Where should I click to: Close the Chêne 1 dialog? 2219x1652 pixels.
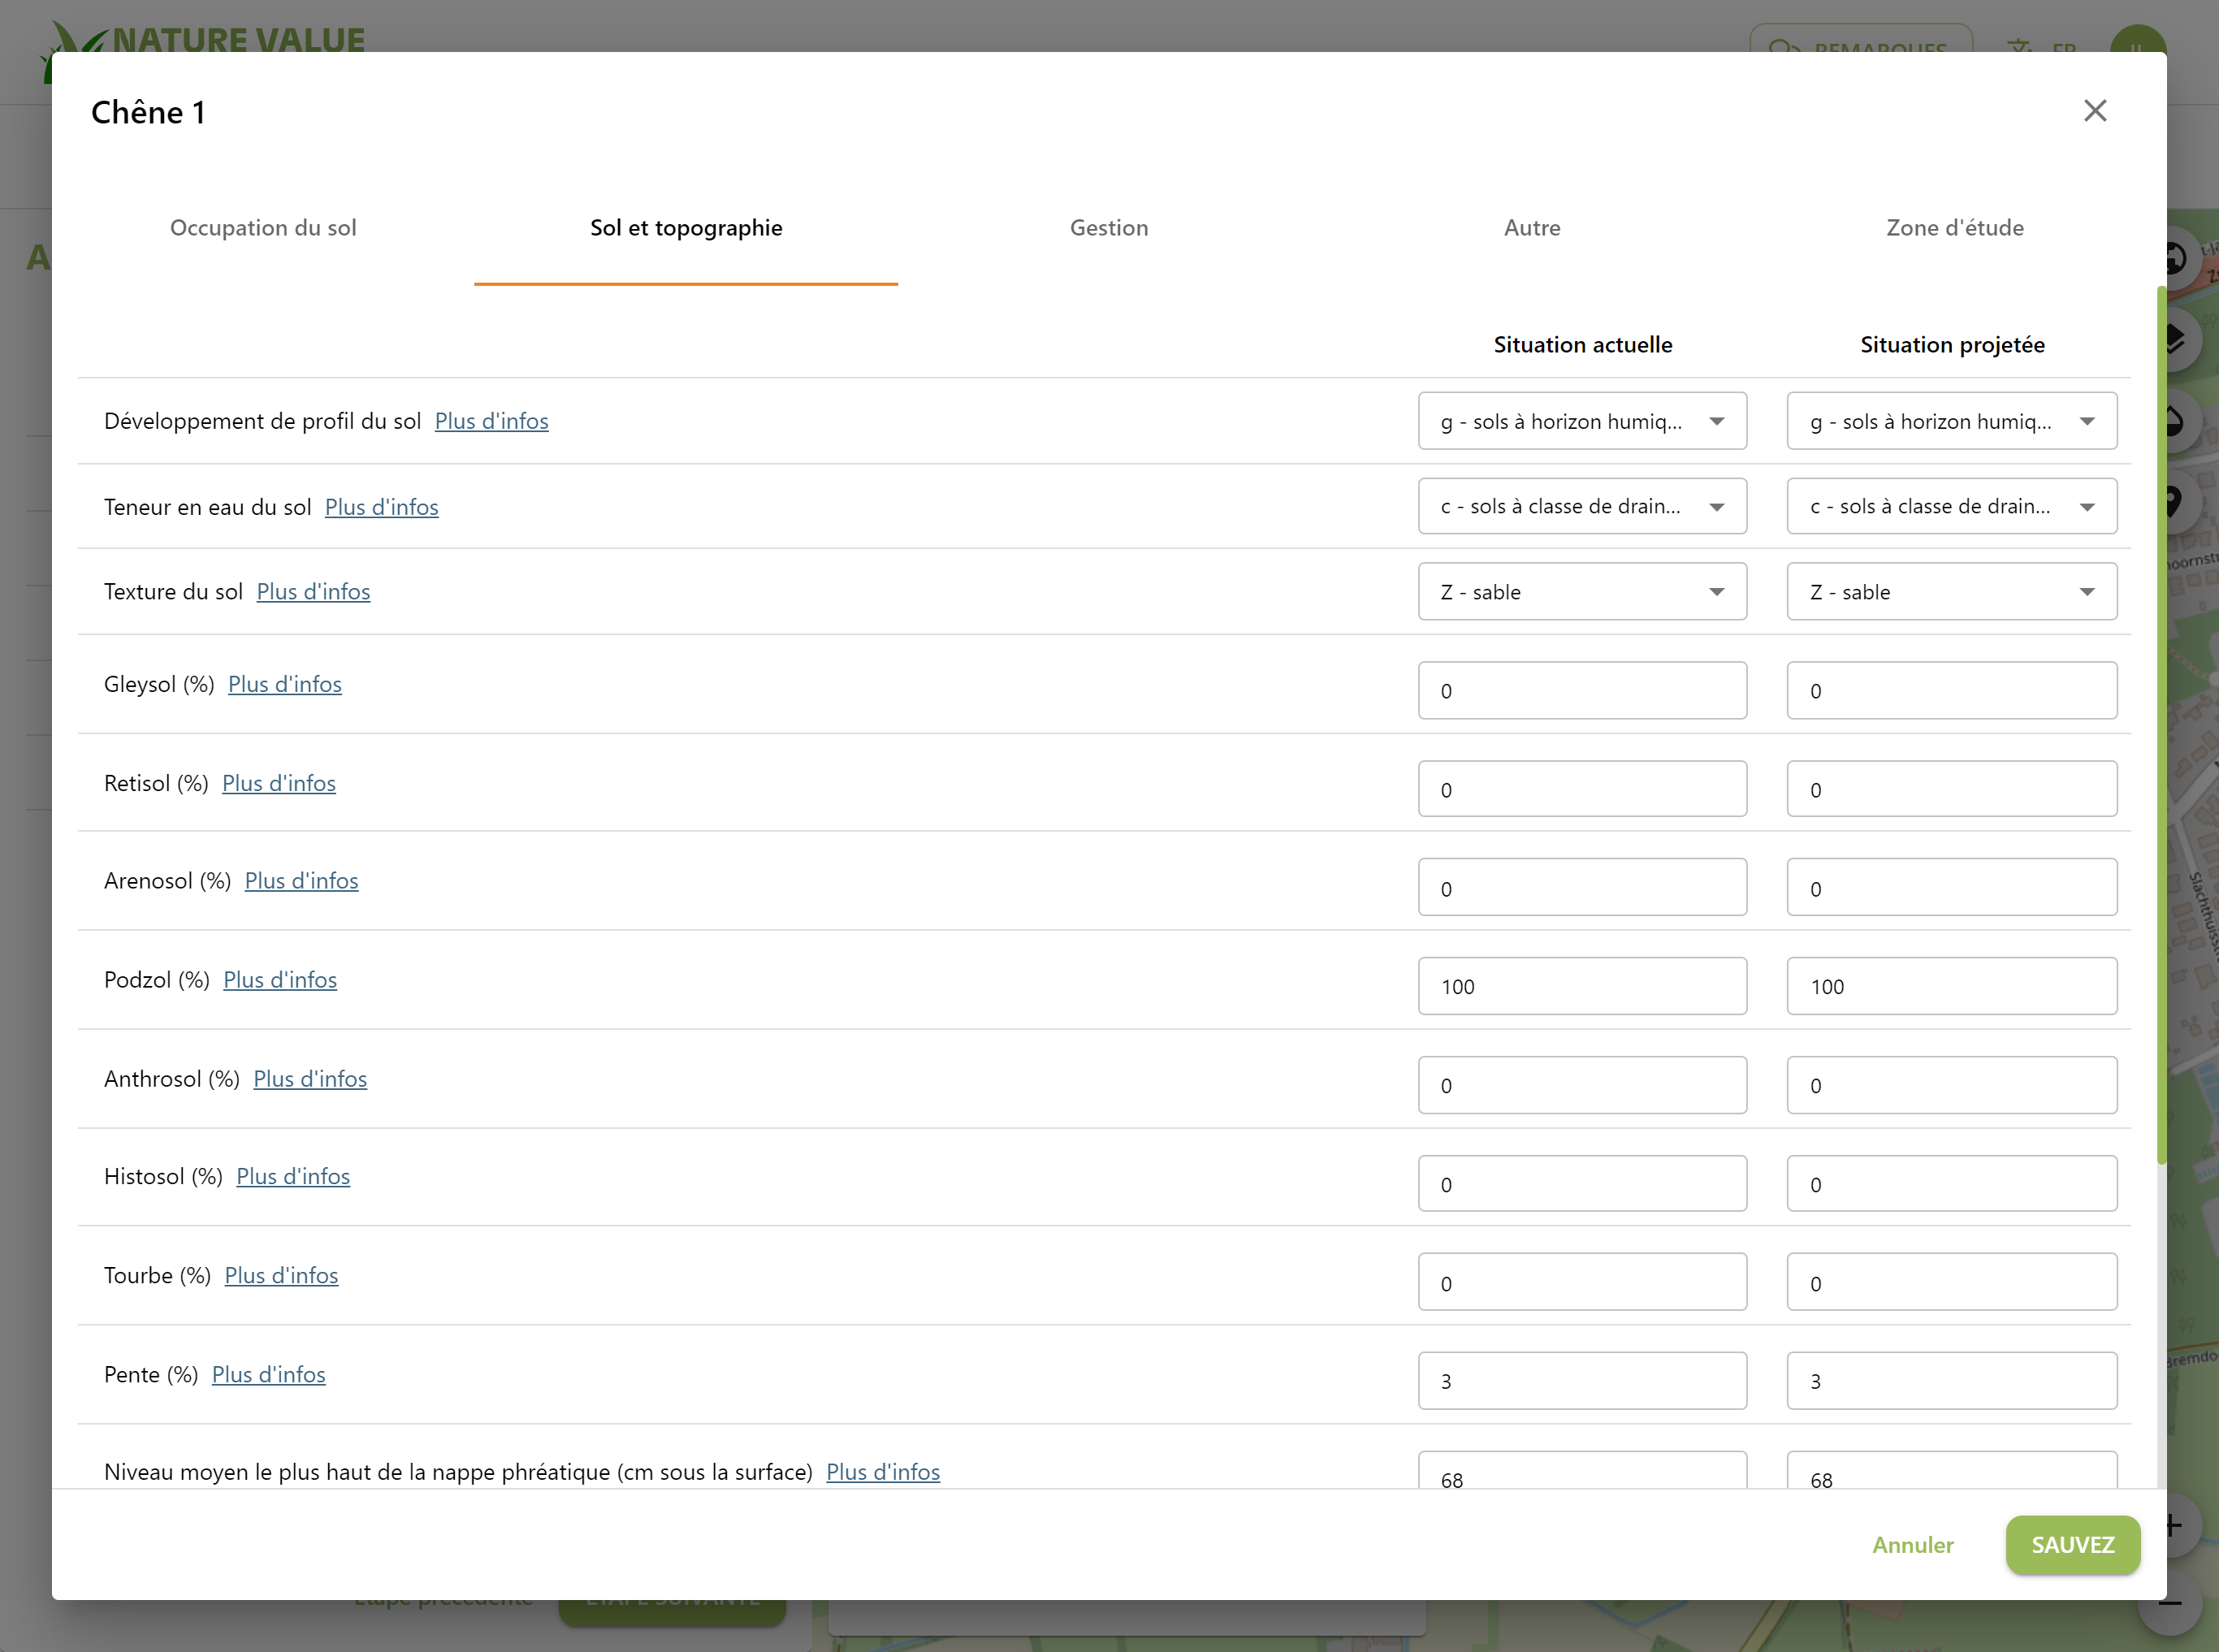[x=2095, y=110]
